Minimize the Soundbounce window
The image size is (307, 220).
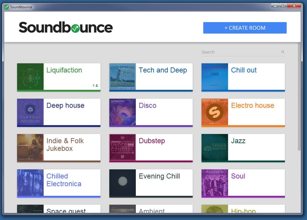[x=275, y=6]
